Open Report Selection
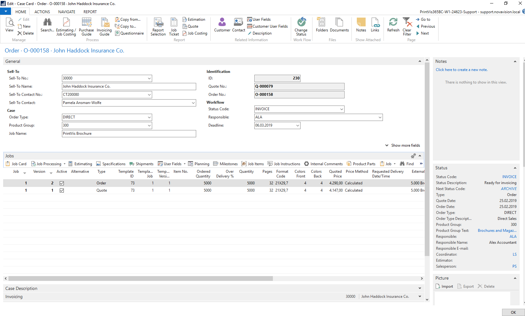The image size is (525, 316). coord(158,27)
